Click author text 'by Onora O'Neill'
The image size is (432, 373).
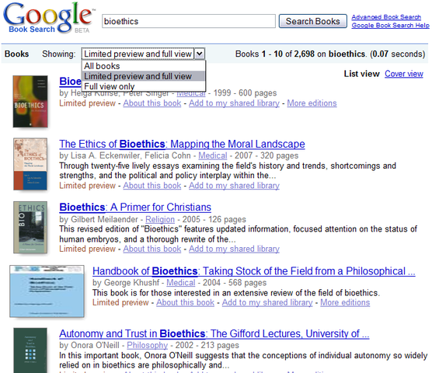tap(89, 345)
